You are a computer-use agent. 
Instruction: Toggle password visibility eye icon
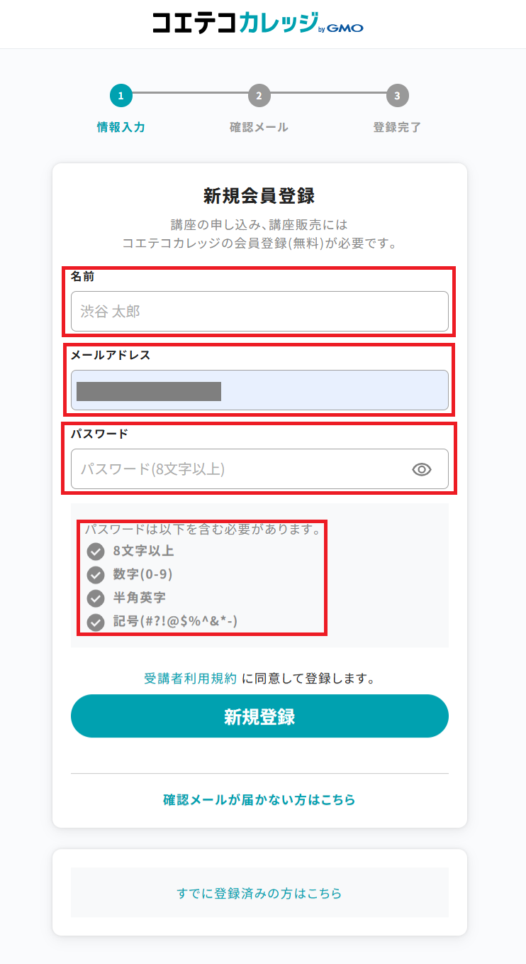pos(422,469)
